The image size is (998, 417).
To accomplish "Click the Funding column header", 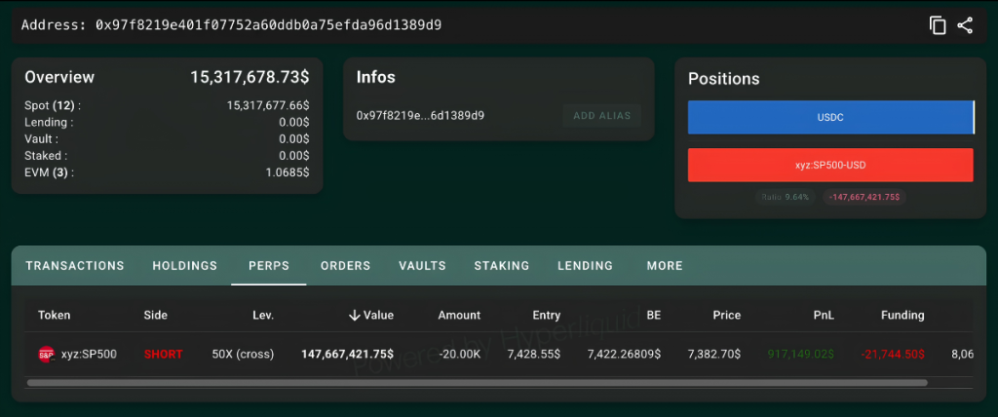I will (x=902, y=315).
